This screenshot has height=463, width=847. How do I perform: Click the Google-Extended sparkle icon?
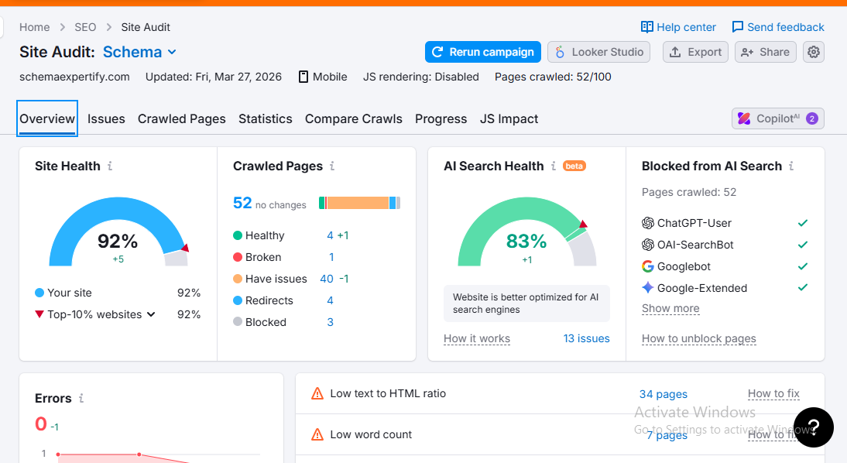648,288
